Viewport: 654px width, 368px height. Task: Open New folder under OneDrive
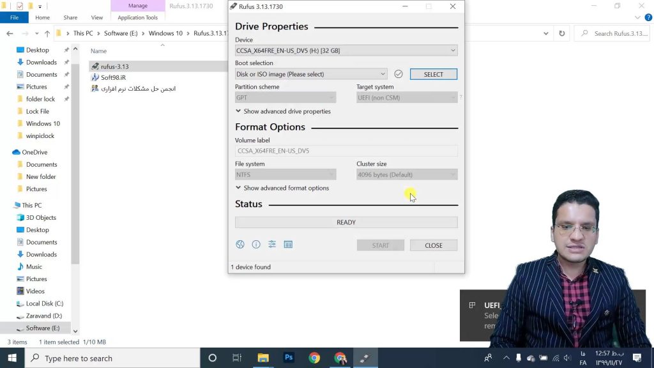tap(41, 176)
